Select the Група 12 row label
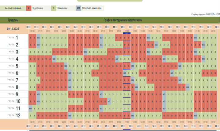 point(13,115)
